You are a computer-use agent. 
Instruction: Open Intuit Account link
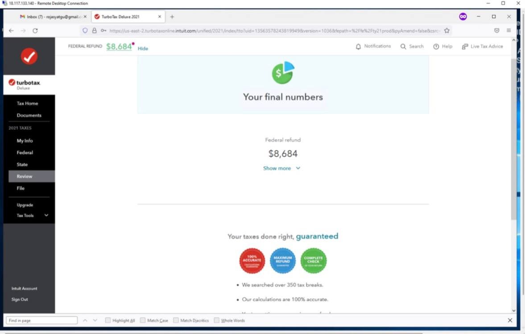[x=24, y=288]
